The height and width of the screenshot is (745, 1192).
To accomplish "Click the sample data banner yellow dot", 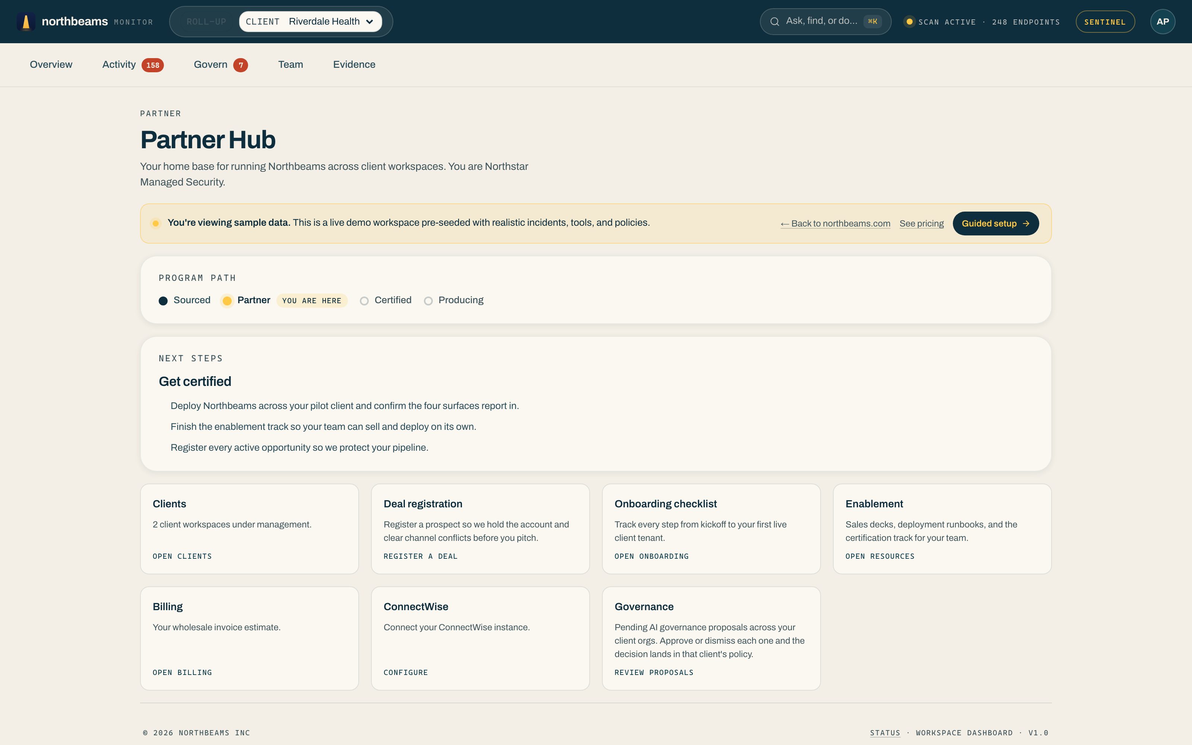I will 156,223.
